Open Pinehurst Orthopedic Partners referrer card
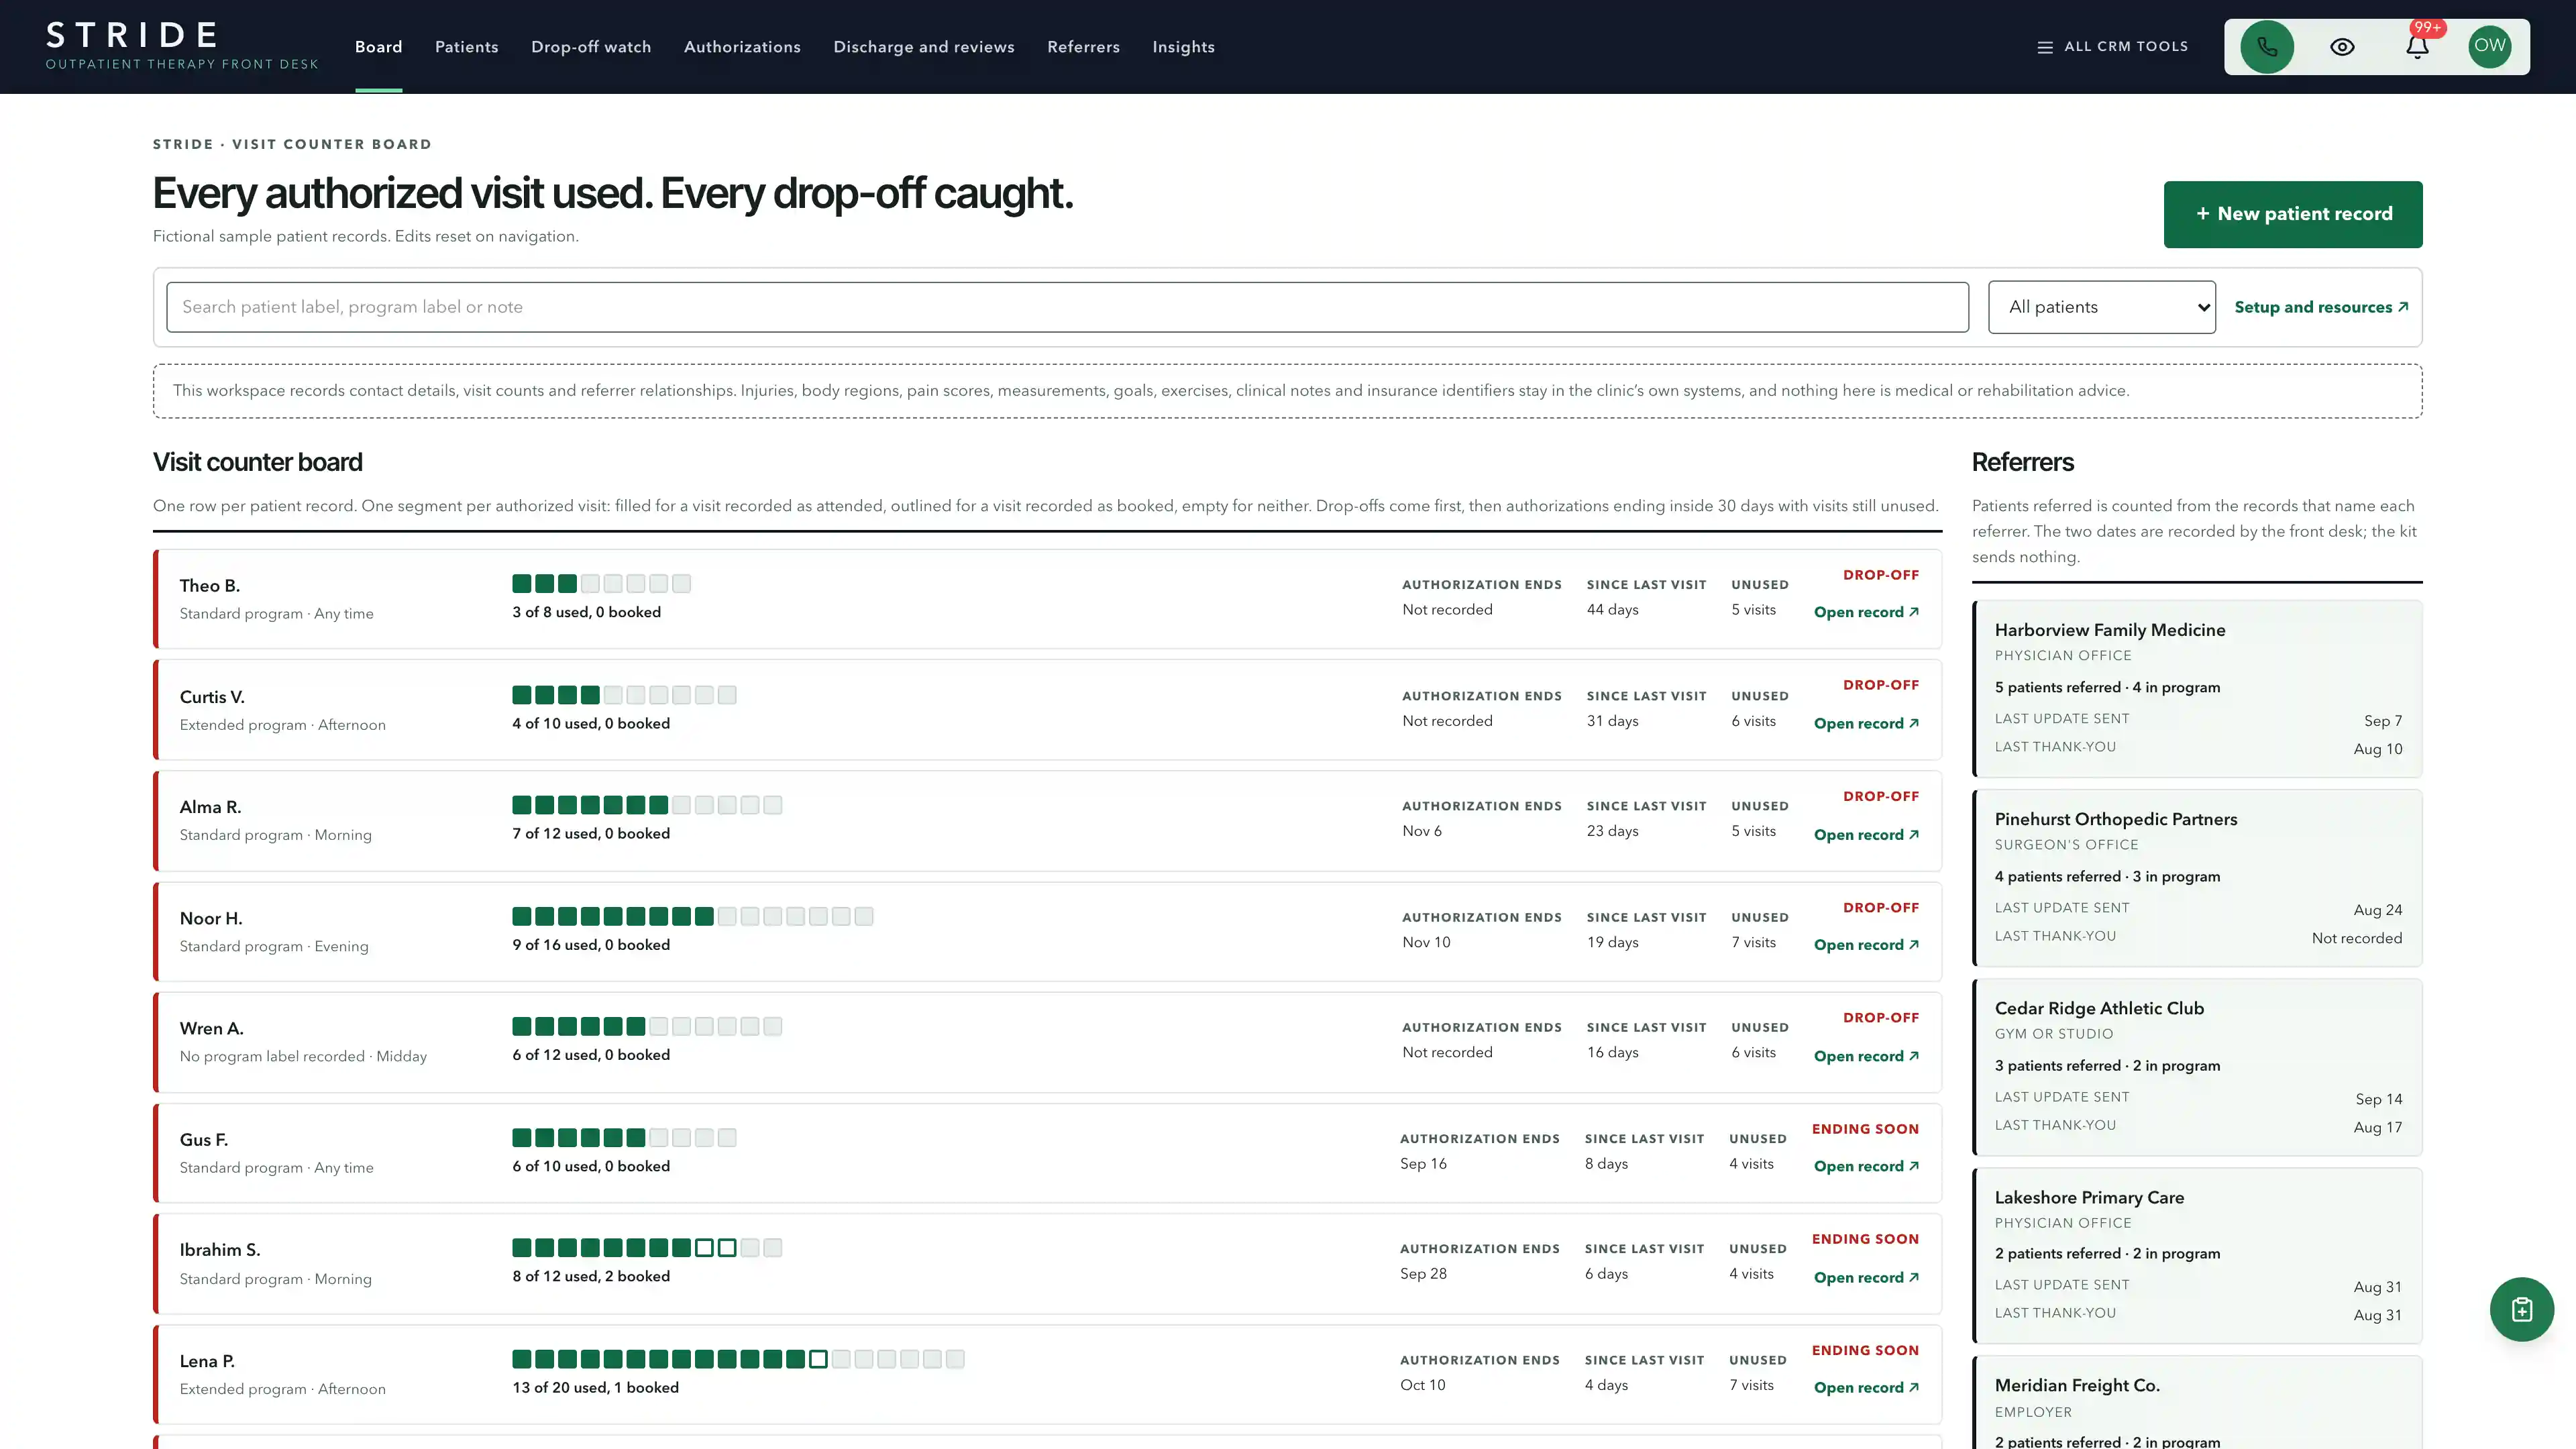This screenshot has height=1449, width=2576. pyautogui.click(x=2197, y=877)
